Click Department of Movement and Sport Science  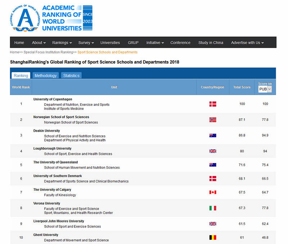(76, 240)
